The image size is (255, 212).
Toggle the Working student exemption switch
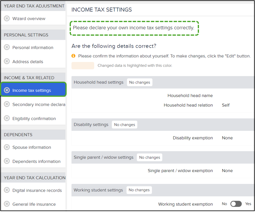click(x=236, y=204)
